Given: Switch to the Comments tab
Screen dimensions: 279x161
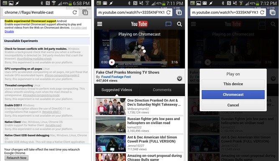Looking at the screenshot, I should coord(162,90).
